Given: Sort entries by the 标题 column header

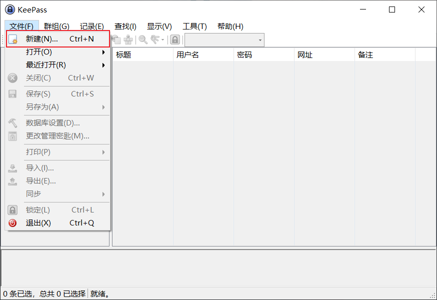Looking at the screenshot, I should [x=142, y=55].
